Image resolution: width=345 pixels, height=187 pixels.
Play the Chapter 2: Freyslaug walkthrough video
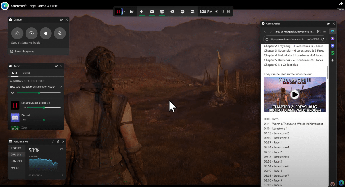click(x=295, y=95)
